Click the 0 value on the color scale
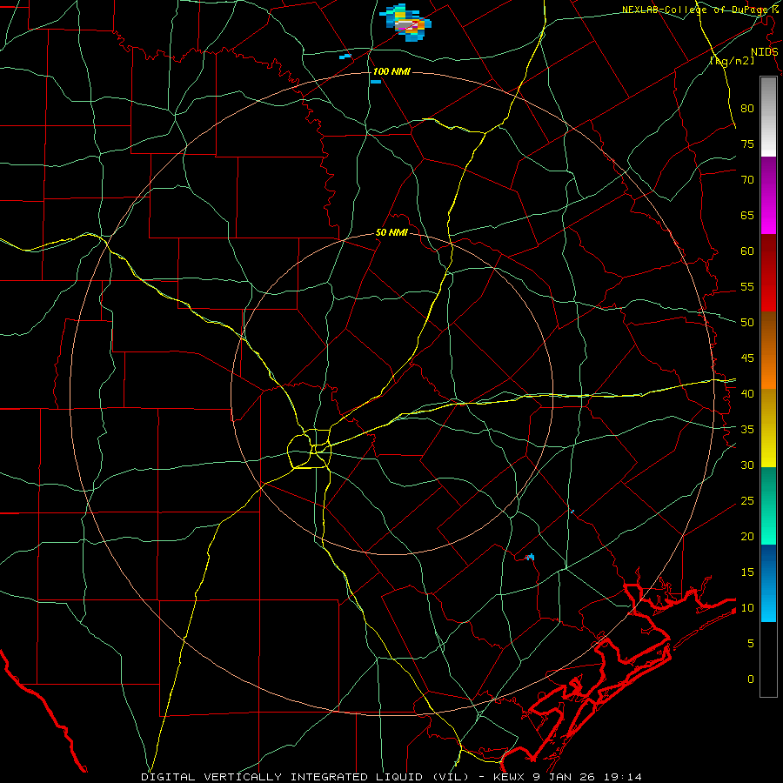The width and height of the screenshot is (783, 783). tap(750, 679)
